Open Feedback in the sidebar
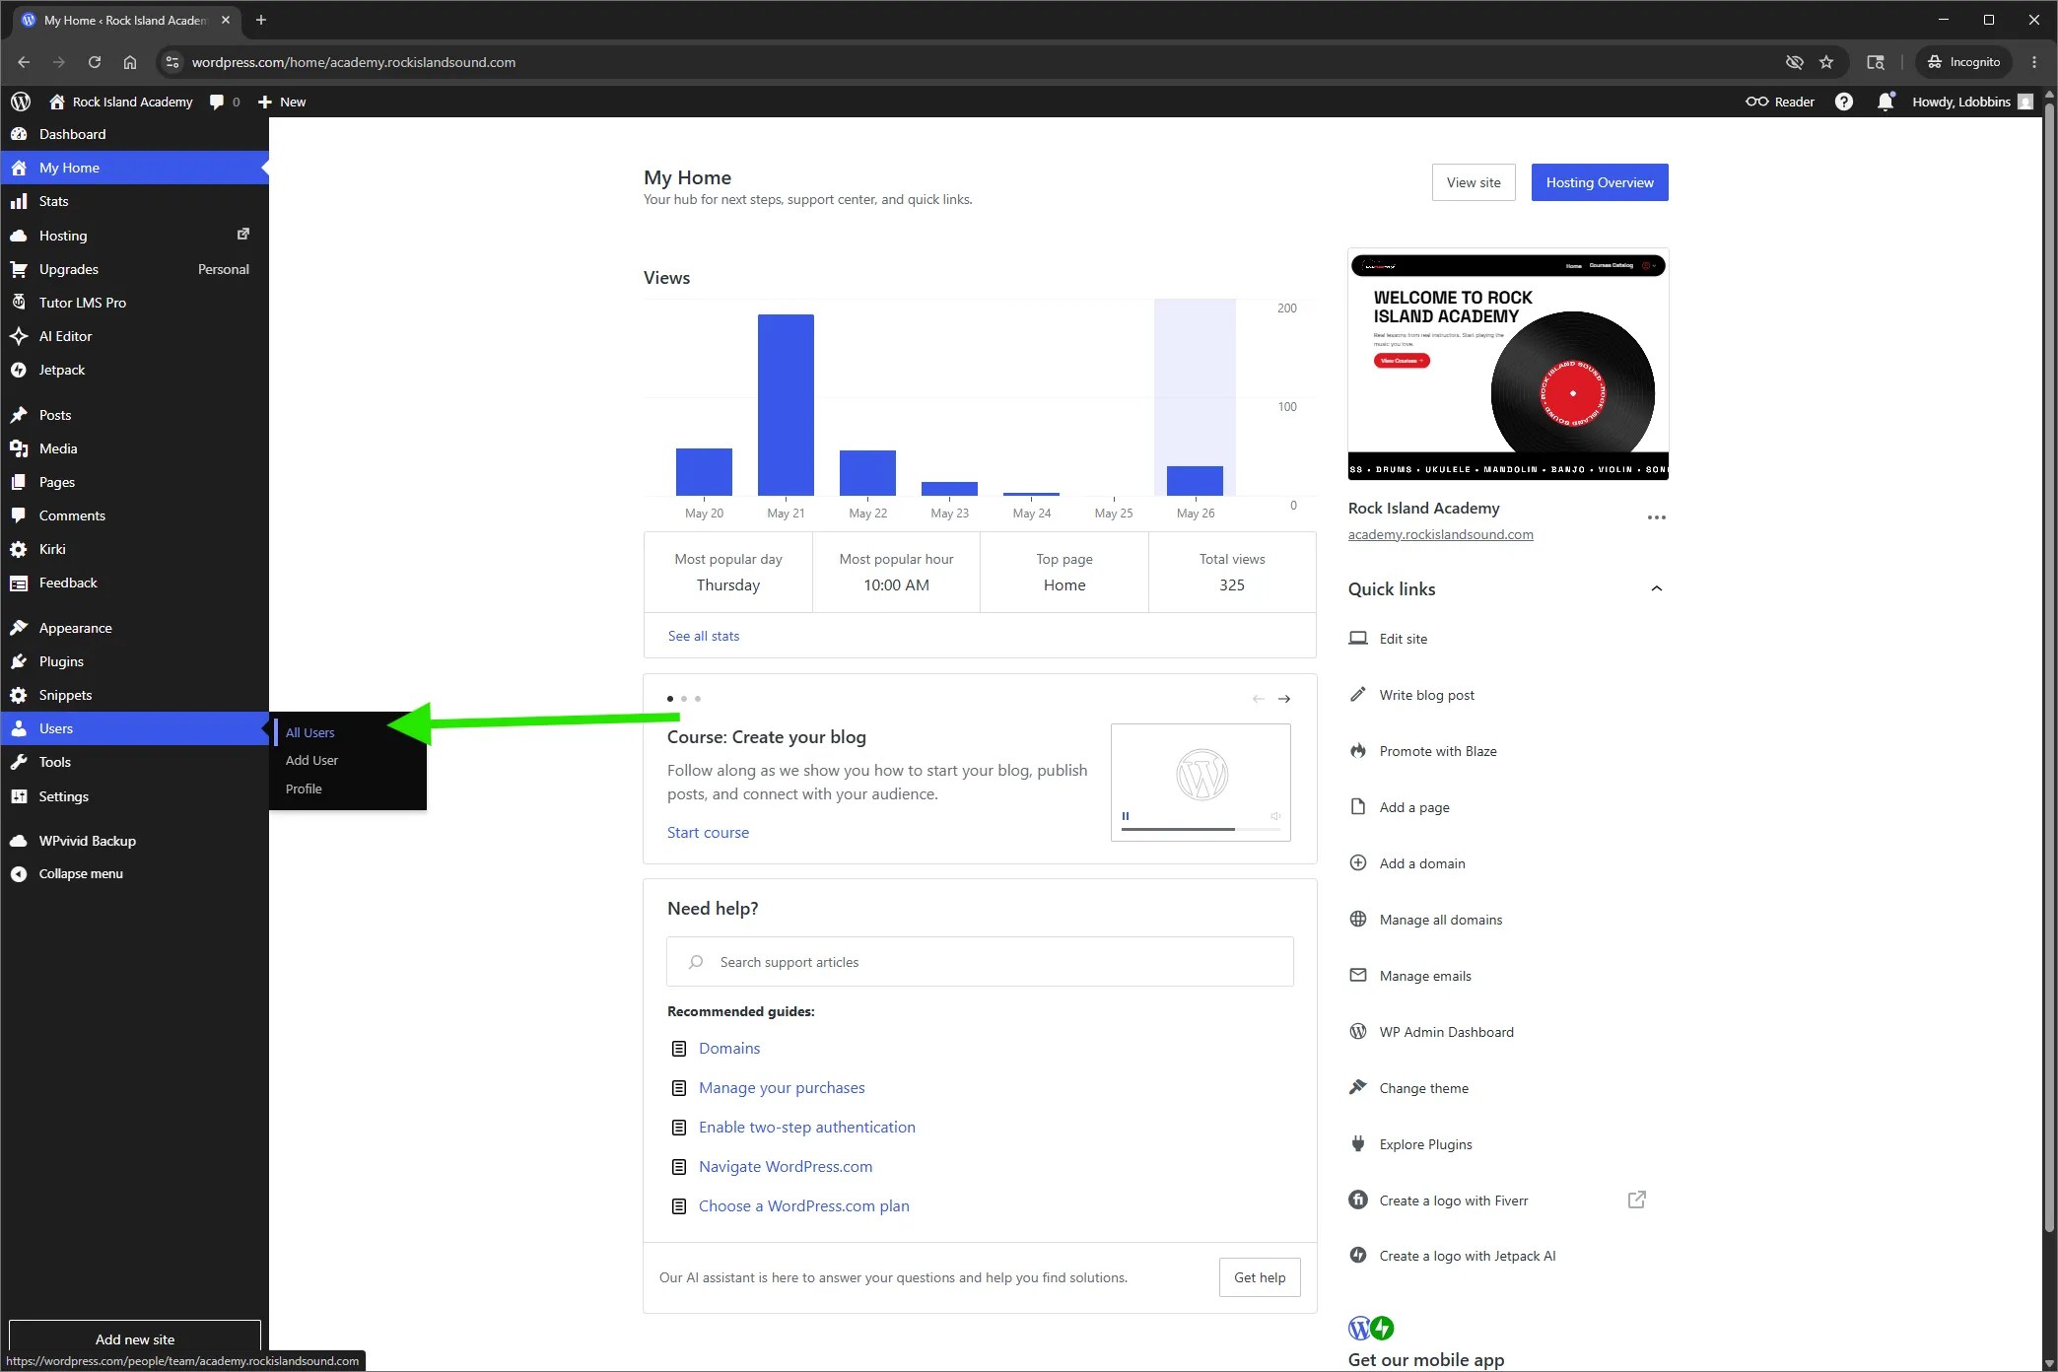The width and height of the screenshot is (2058, 1372). pos(134,583)
